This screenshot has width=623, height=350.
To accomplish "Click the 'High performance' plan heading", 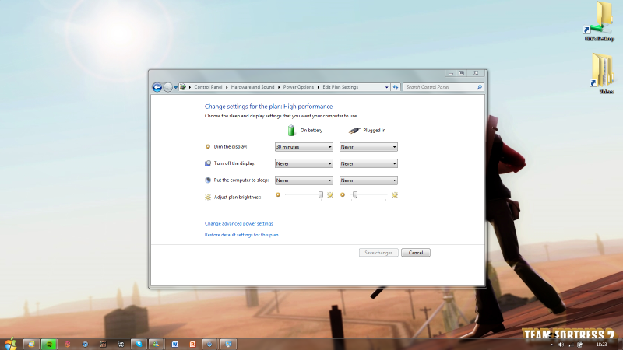I will pos(308,107).
